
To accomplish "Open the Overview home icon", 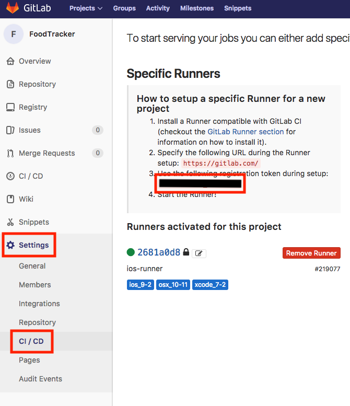I will [10, 61].
